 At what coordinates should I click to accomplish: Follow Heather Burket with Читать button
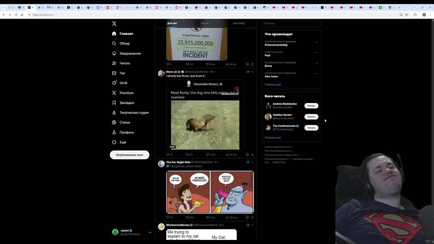tap(311, 117)
